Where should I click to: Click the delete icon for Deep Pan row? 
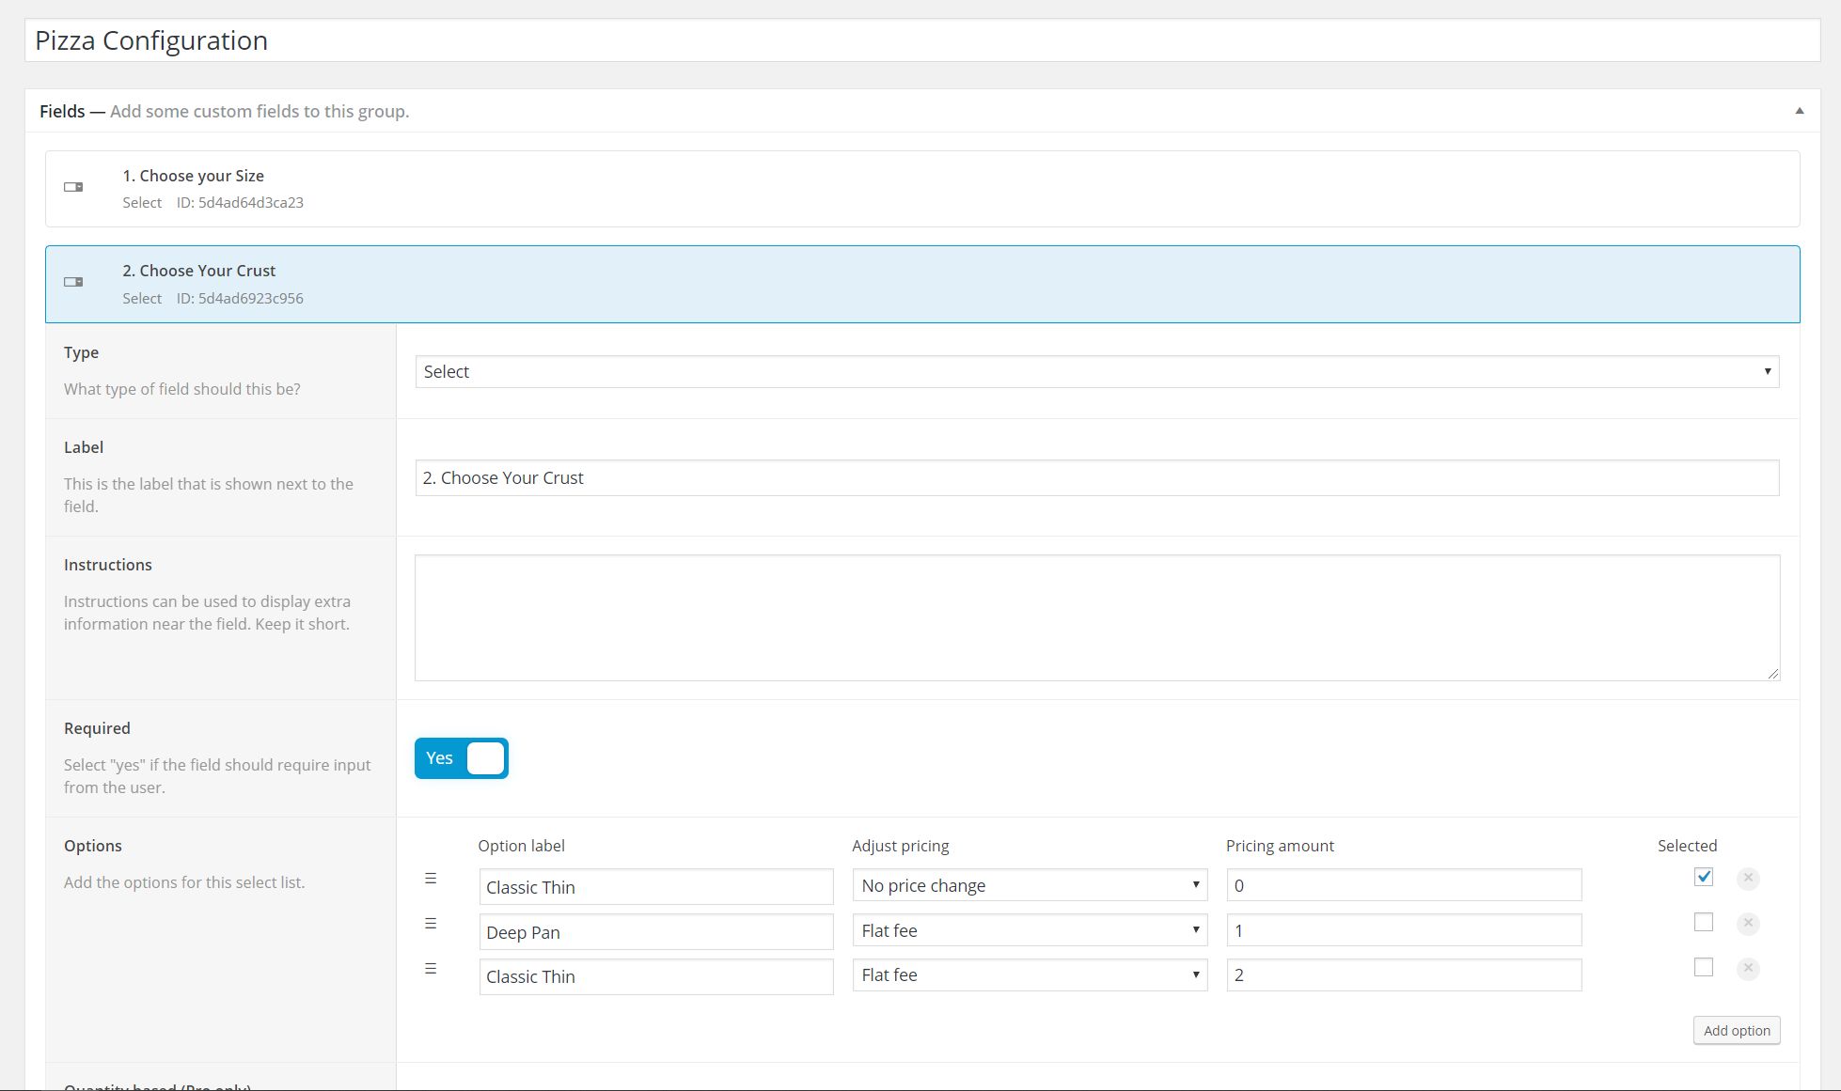click(x=1749, y=922)
